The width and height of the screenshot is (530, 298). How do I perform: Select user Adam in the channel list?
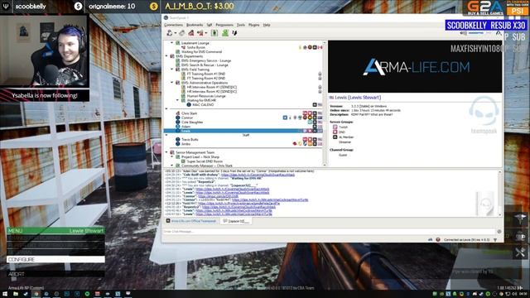[185, 127]
